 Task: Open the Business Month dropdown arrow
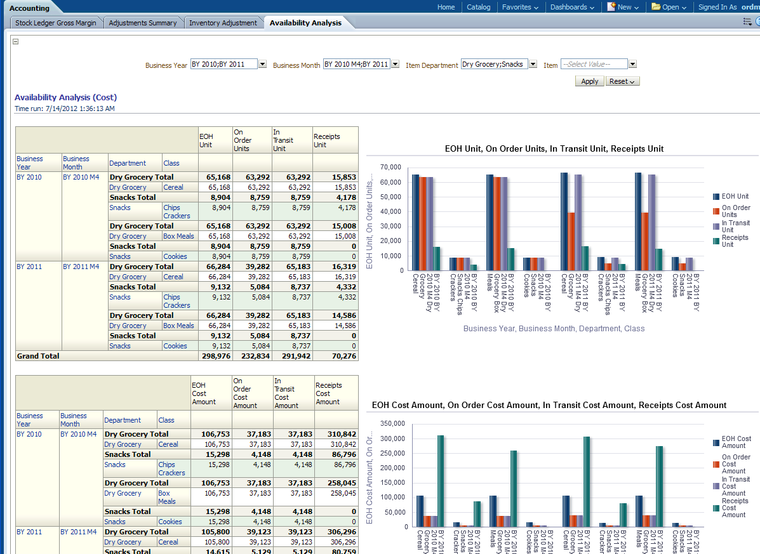(x=395, y=64)
